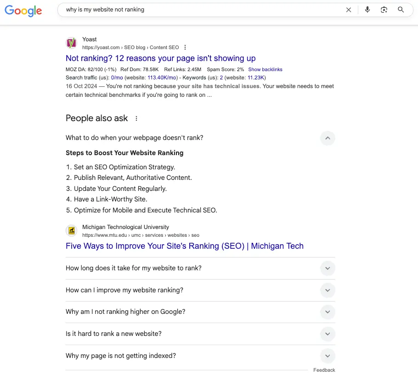The height and width of the screenshot is (380, 418).
Task: Click the 0/mo search traffic link
Action: pyautogui.click(x=117, y=78)
